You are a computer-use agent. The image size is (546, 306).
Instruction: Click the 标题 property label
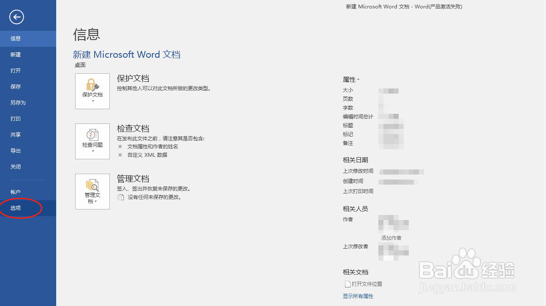pyautogui.click(x=348, y=126)
